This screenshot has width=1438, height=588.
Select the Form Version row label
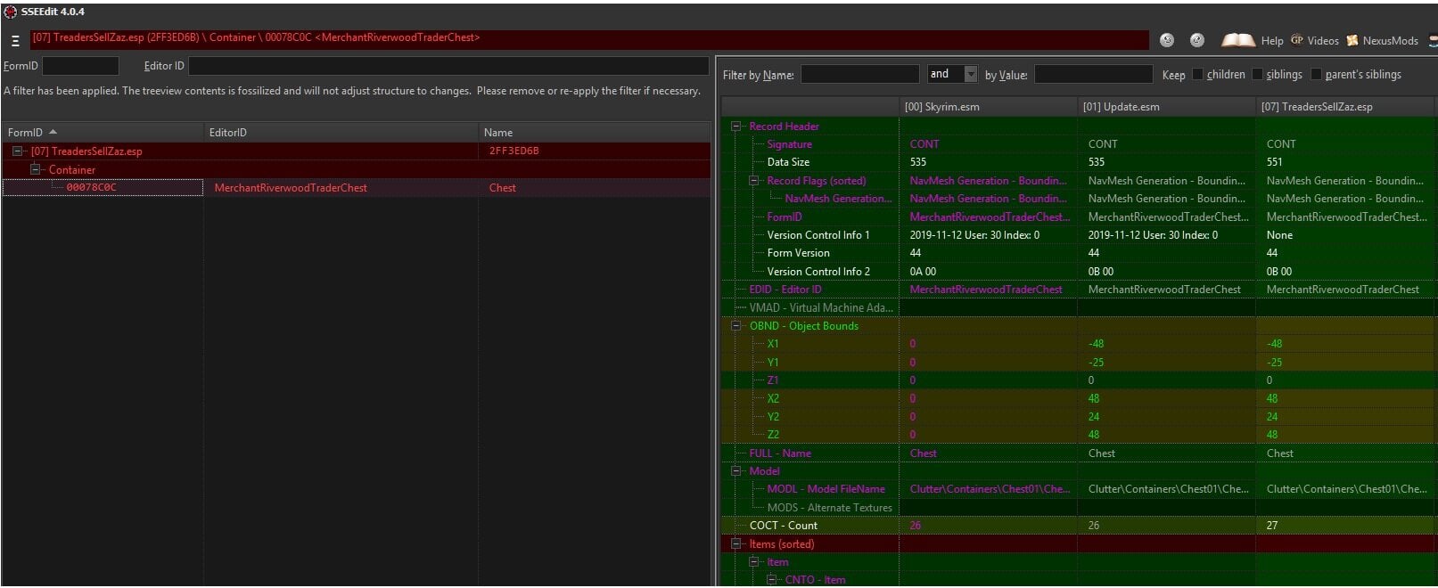[798, 253]
